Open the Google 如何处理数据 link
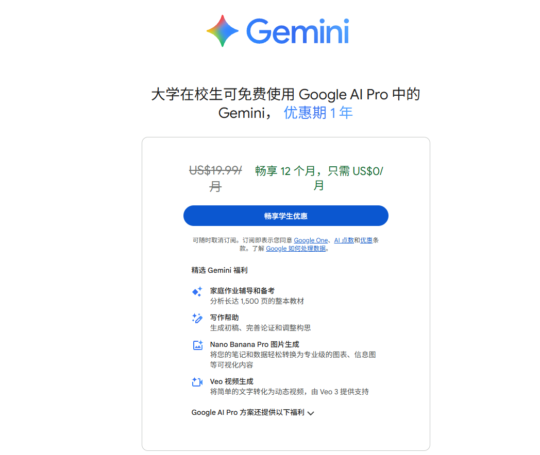This screenshot has width=540, height=455. point(296,248)
